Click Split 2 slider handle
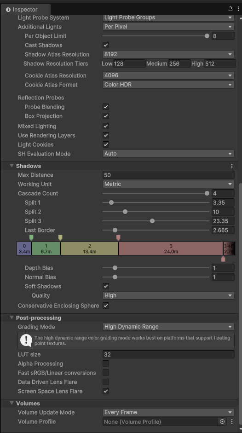This screenshot has height=433, width=242. [x=125, y=212]
